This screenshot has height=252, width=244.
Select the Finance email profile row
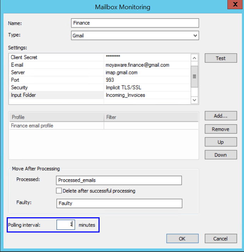point(56,126)
